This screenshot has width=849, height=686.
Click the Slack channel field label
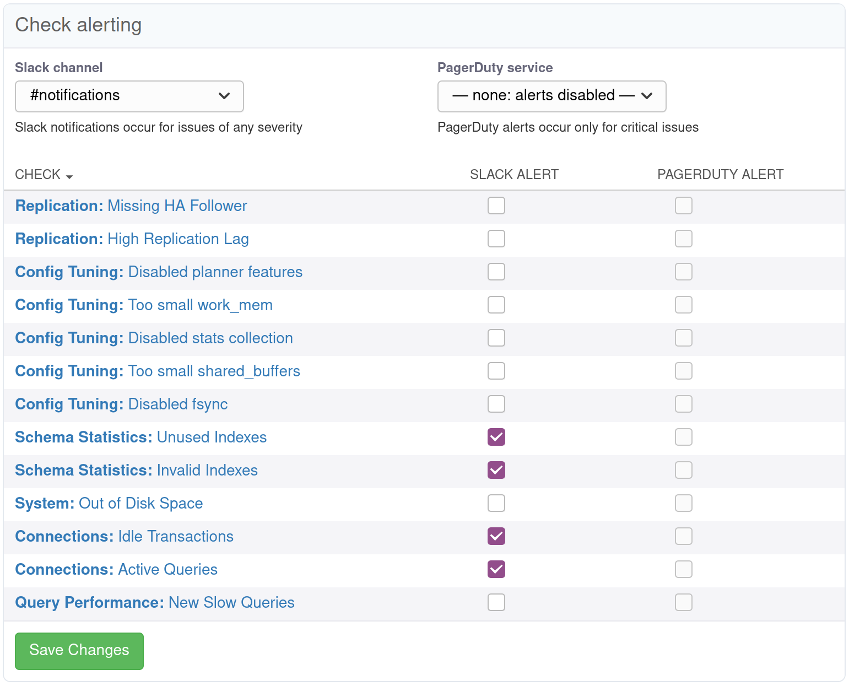pyautogui.click(x=59, y=68)
